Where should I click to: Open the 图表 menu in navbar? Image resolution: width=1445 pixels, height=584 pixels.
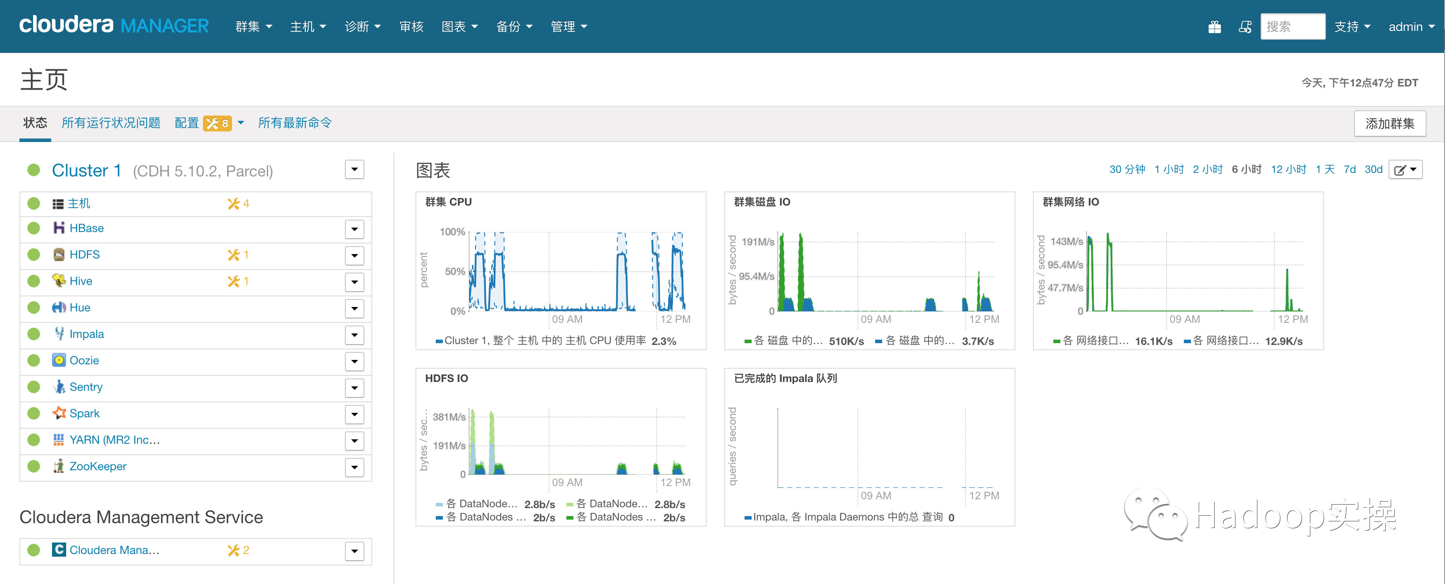[x=460, y=26]
